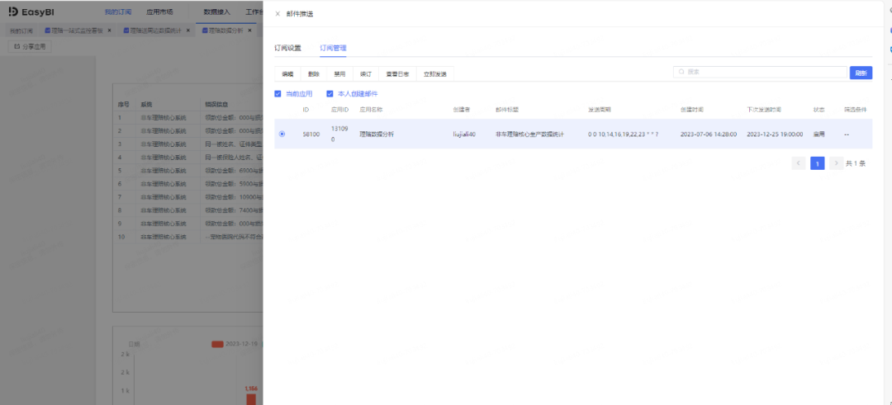Click the magnifier icon in search box
Screen dimensions: 892x405
point(681,72)
